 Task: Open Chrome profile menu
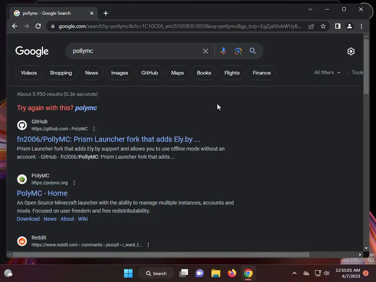(350, 26)
